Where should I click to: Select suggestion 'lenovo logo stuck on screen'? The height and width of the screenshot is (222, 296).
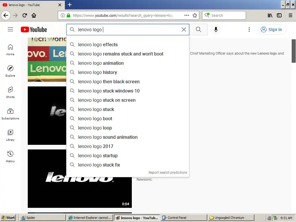(127, 100)
